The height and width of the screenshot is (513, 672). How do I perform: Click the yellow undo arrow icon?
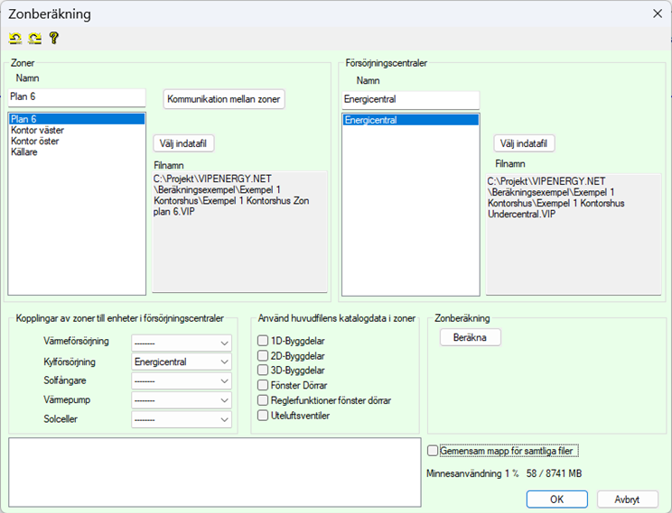(15, 38)
